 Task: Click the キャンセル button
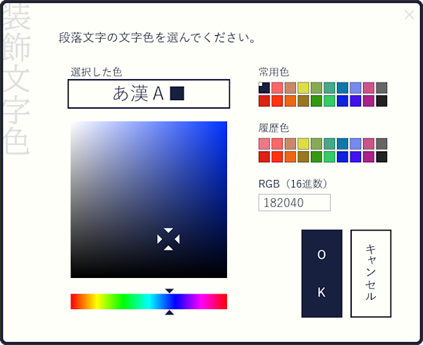[371, 273]
